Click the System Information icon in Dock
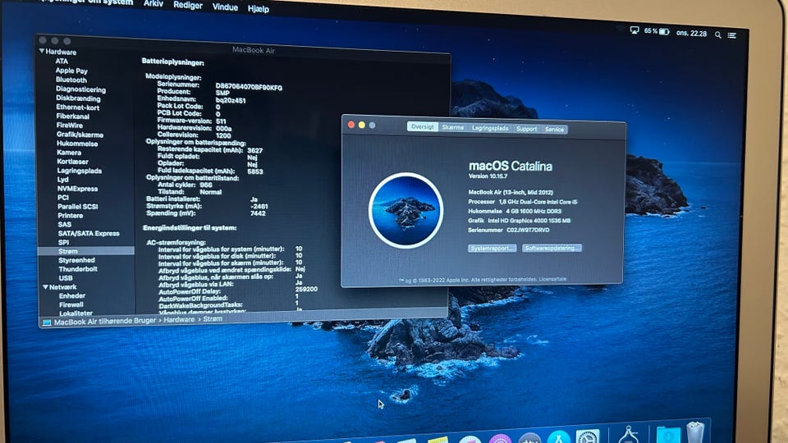788x443 pixels. (628, 435)
